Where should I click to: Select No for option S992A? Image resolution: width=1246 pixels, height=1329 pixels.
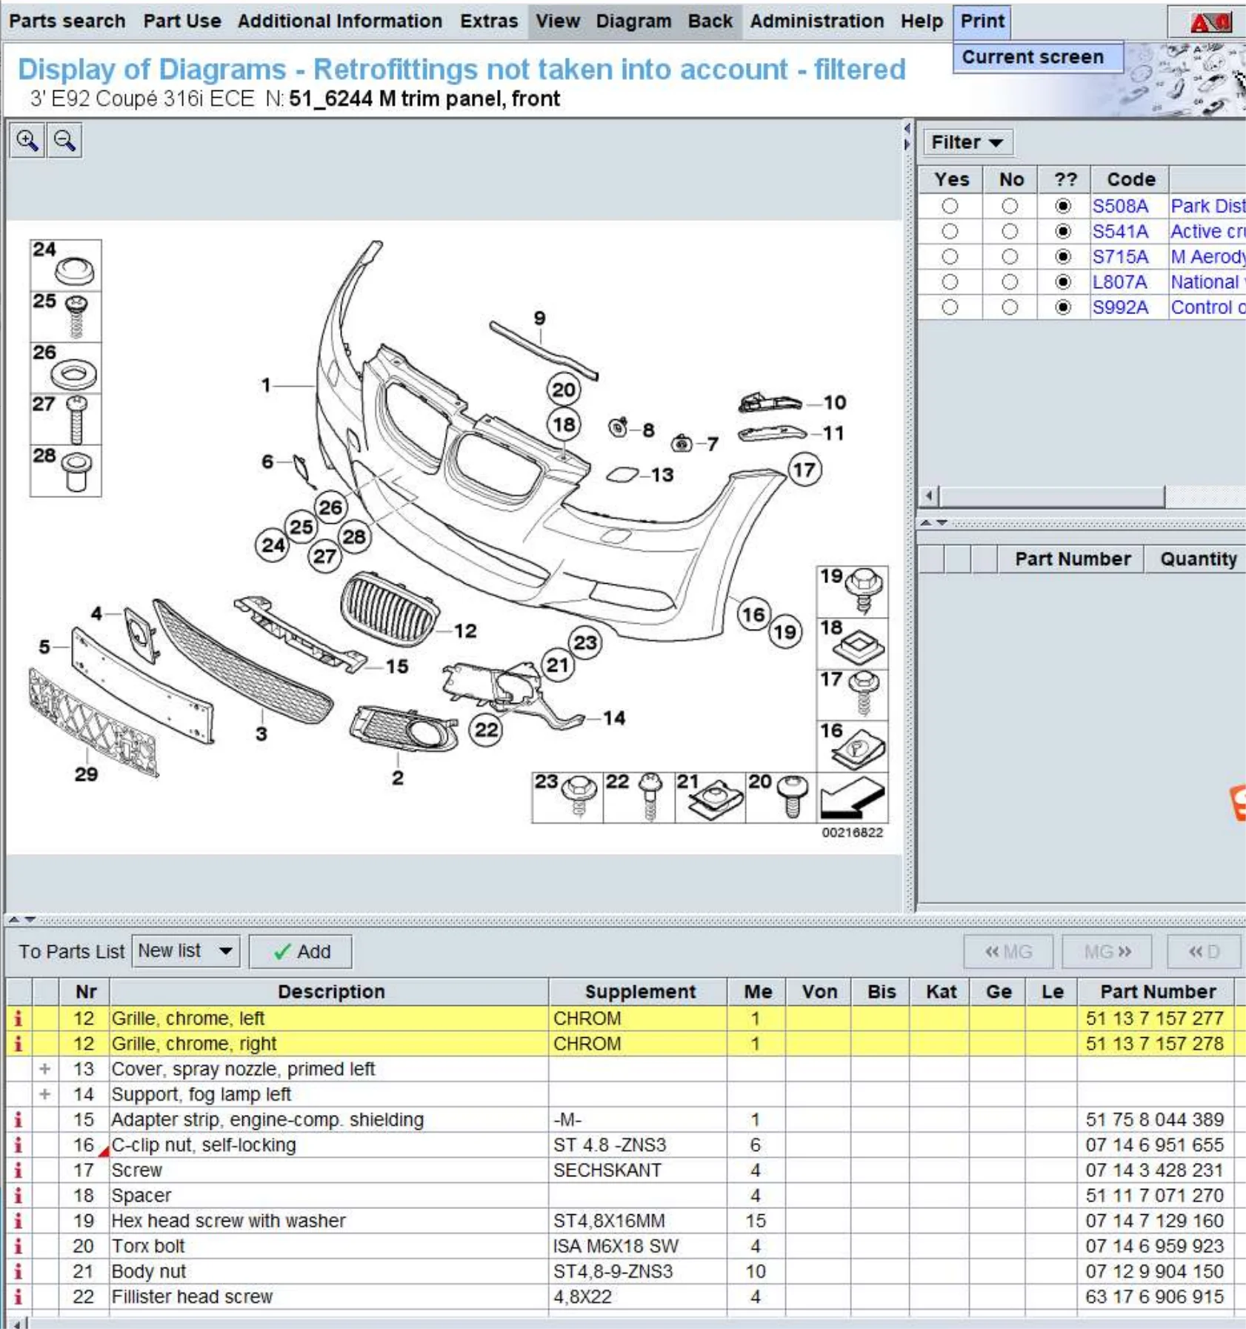pyautogui.click(x=1010, y=307)
